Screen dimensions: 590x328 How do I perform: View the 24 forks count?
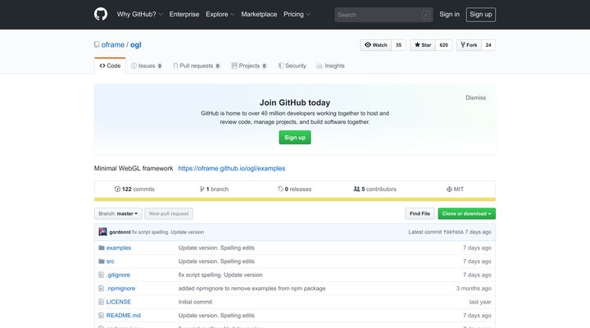[488, 45]
